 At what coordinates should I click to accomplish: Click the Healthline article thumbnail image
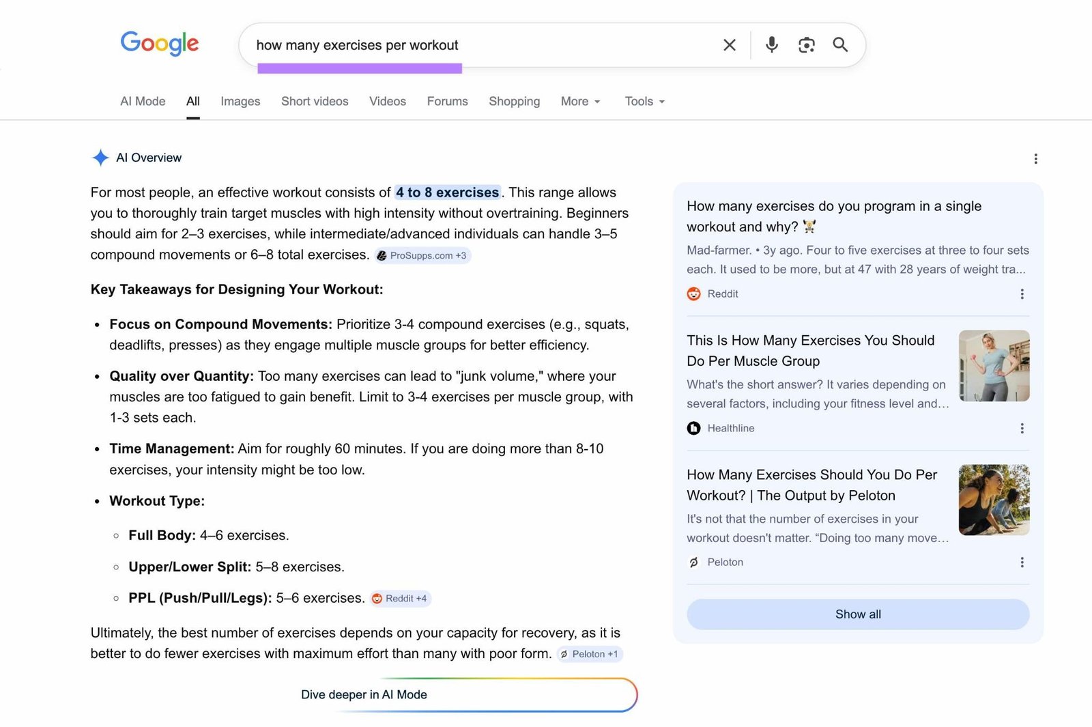(x=994, y=366)
